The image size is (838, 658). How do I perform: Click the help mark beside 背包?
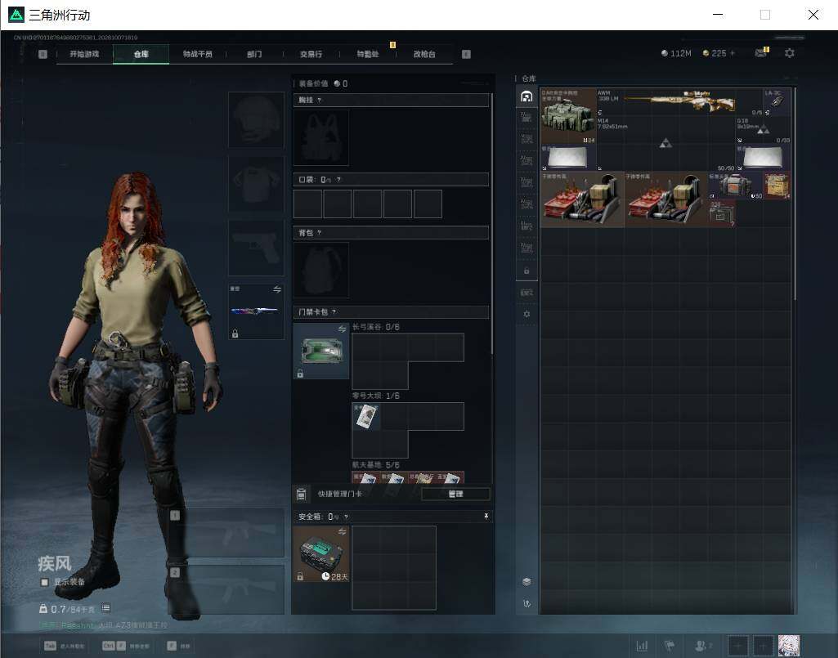point(320,233)
